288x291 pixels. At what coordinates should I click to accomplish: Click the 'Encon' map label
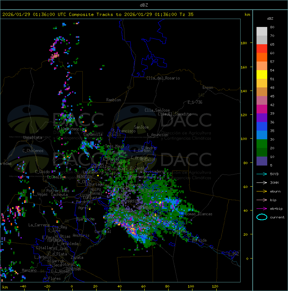tap(208, 87)
